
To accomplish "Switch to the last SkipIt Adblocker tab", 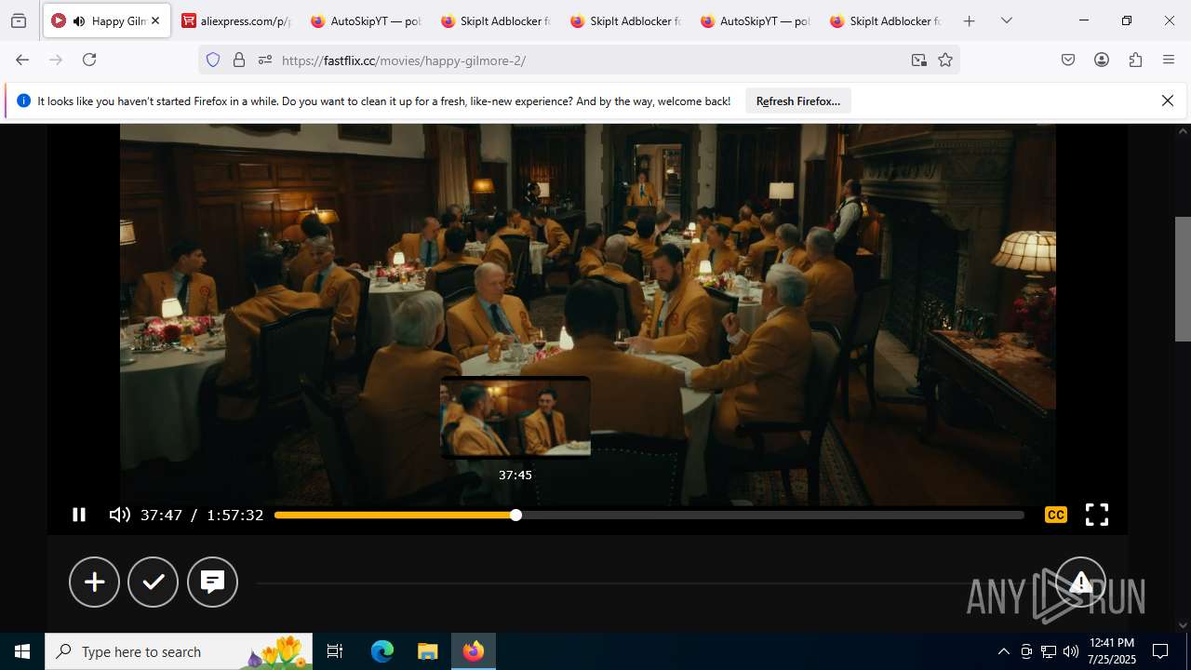I will click(886, 20).
